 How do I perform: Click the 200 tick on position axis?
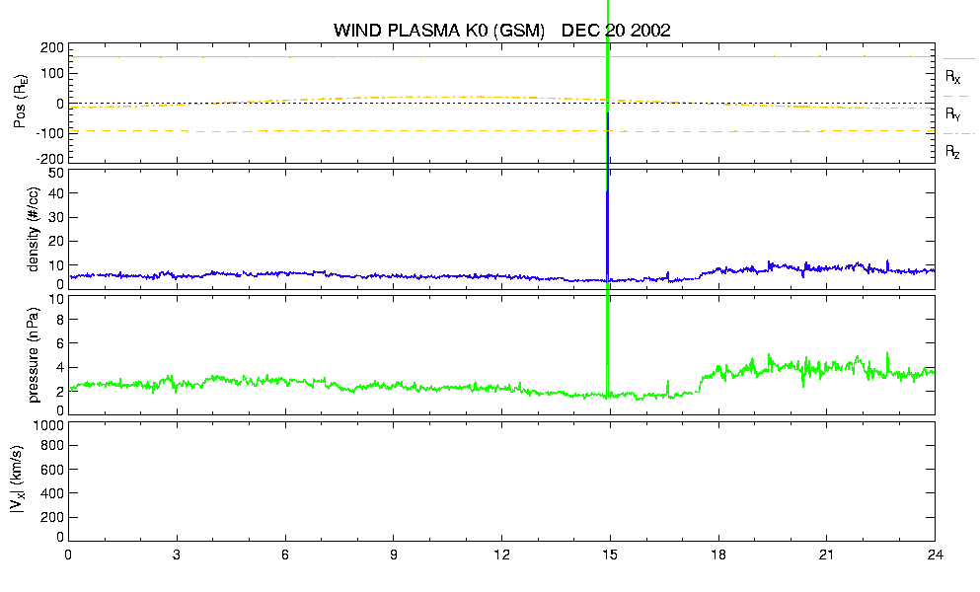click(52, 48)
